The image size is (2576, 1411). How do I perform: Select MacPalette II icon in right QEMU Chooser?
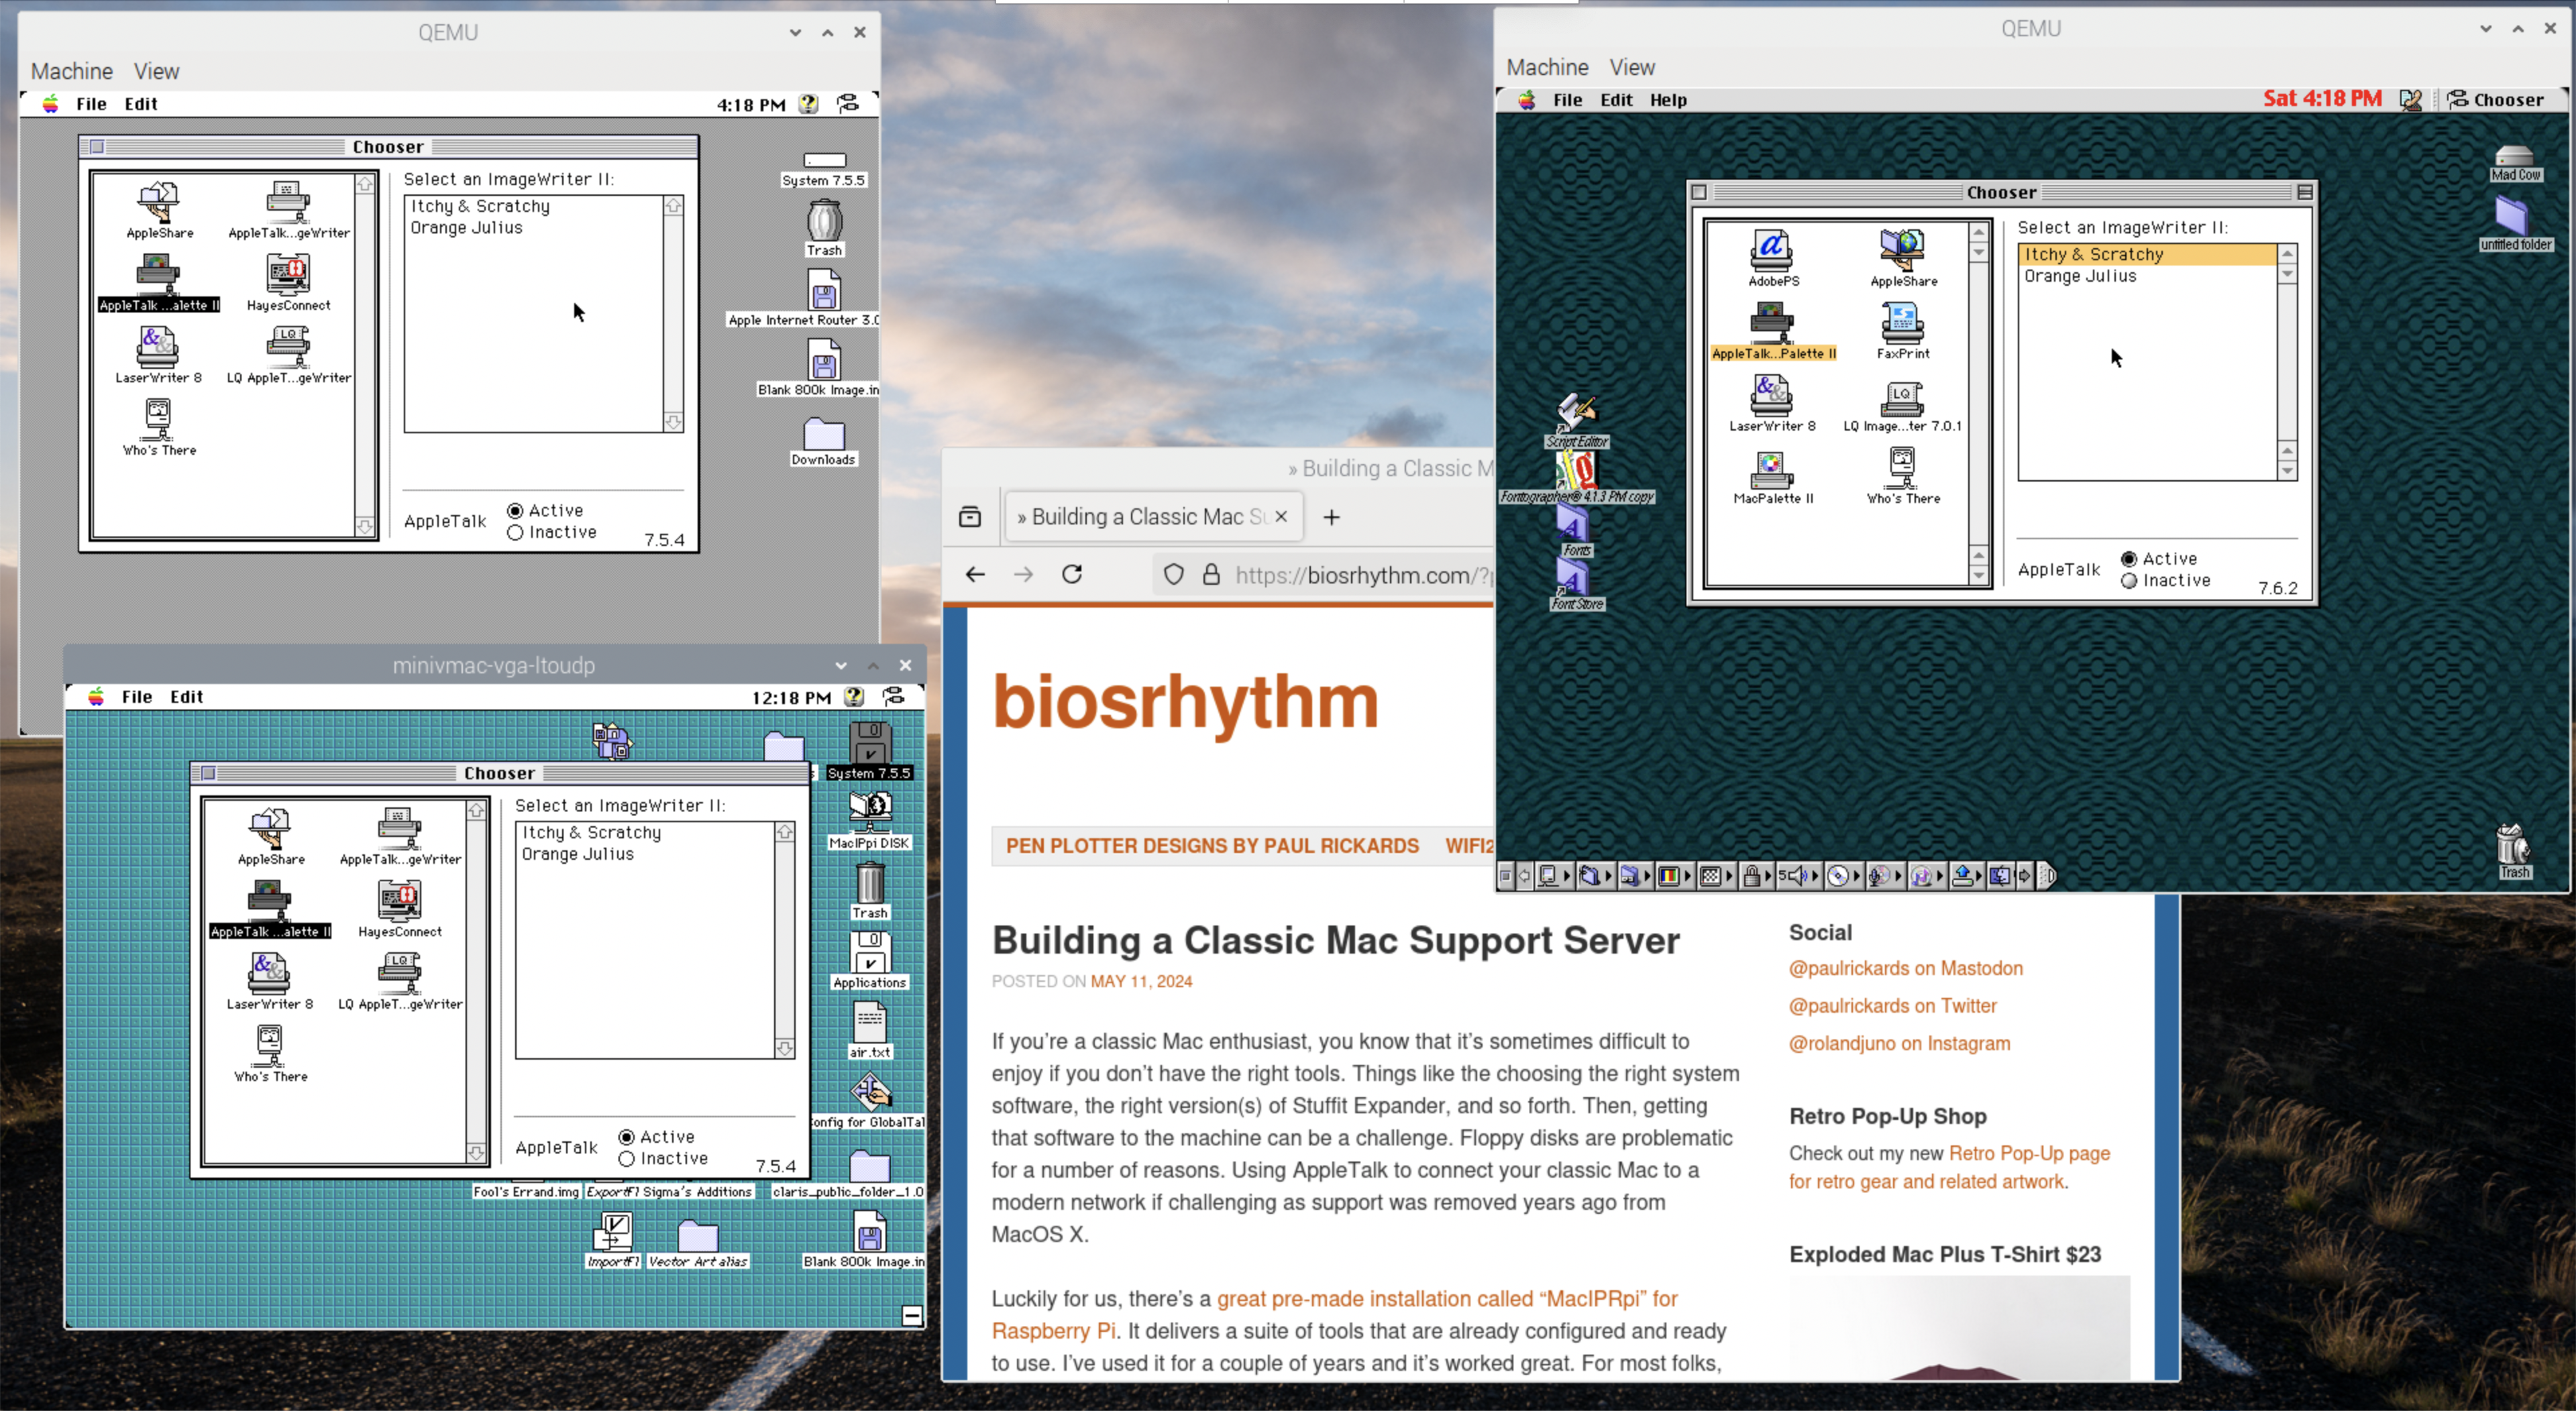[1772, 476]
